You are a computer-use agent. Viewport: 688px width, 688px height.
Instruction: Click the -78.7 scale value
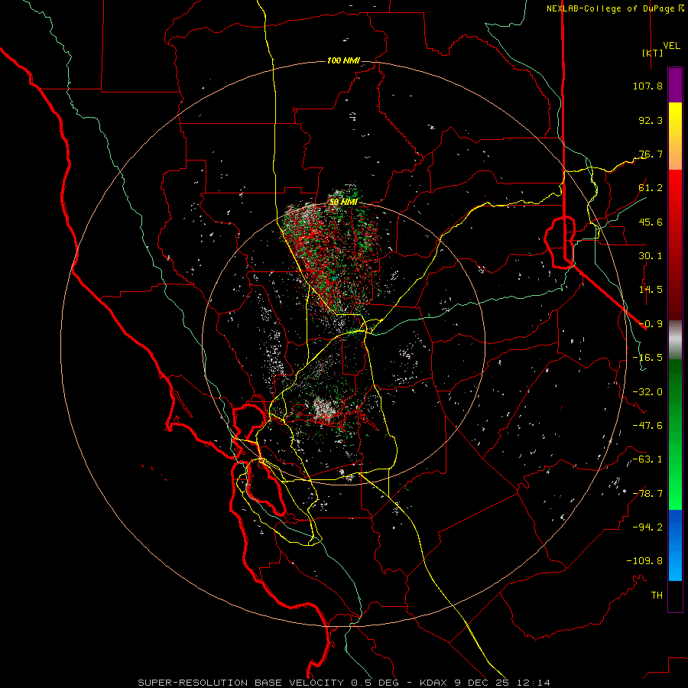click(x=647, y=494)
